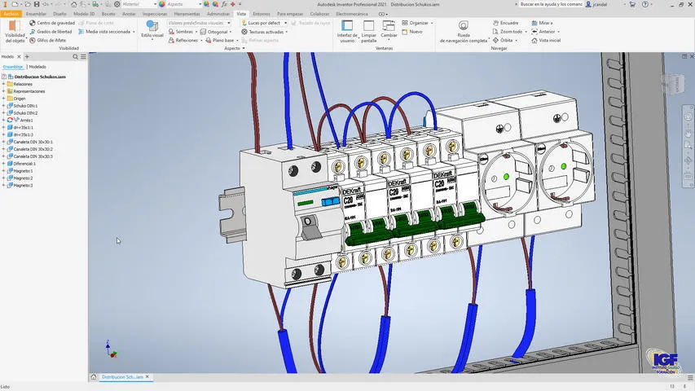This screenshot has height=391, width=695.
Task: Open the Luces por defecto lighting dropdown
Action: pos(285,23)
